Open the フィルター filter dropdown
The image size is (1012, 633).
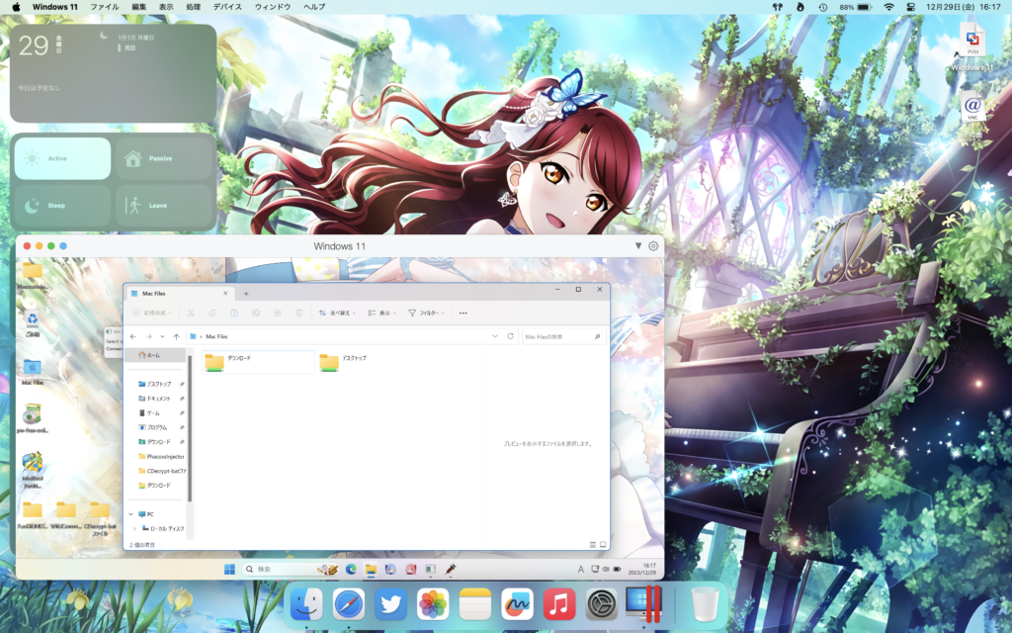pyautogui.click(x=425, y=313)
